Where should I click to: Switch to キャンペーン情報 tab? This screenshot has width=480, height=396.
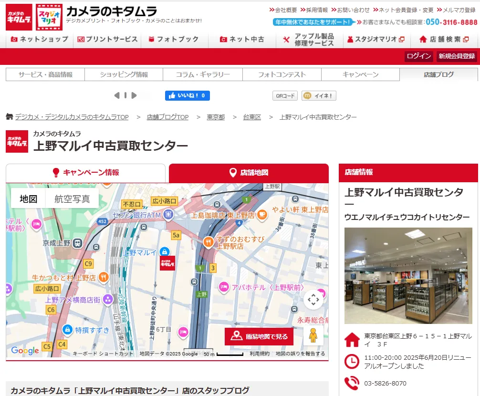point(86,173)
